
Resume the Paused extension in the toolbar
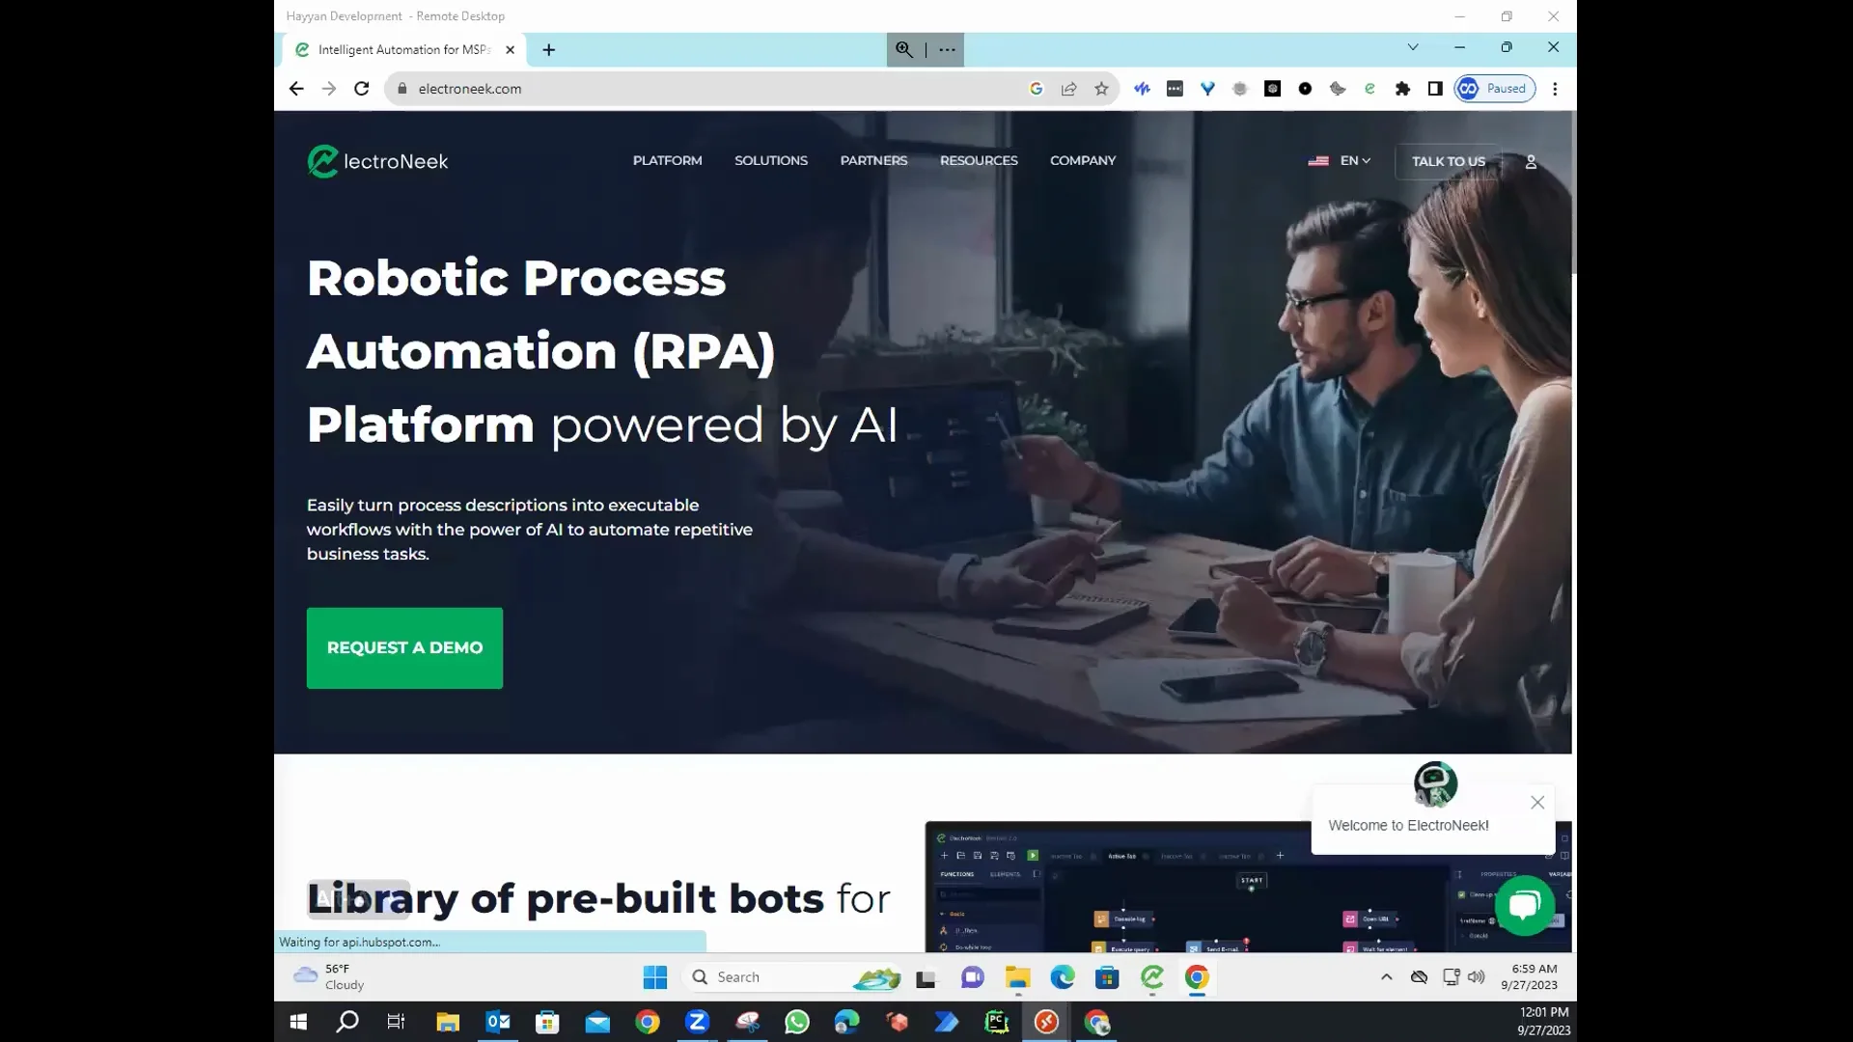coord(1495,88)
